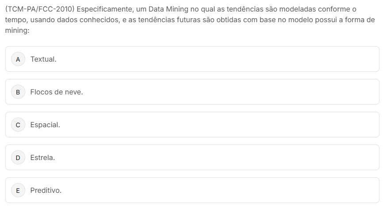Mark the letter E circle badge
383x207 pixels.
click(x=18, y=191)
